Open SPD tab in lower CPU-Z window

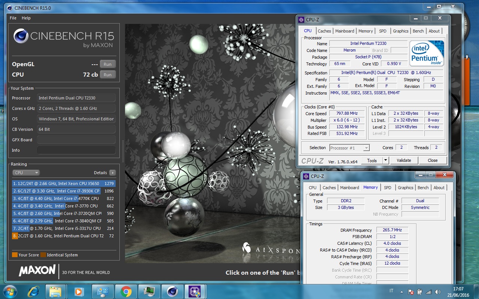[387, 188]
